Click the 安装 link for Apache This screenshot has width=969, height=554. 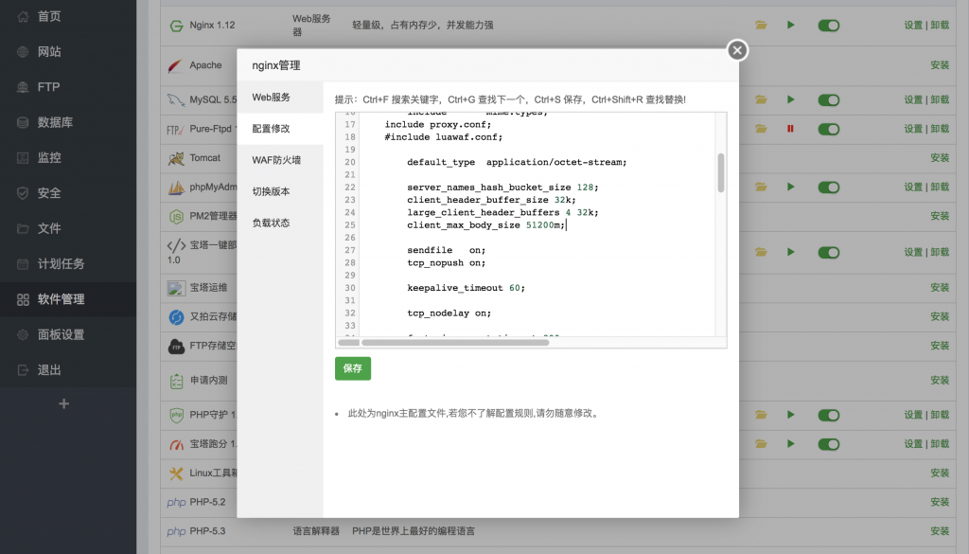coord(939,65)
